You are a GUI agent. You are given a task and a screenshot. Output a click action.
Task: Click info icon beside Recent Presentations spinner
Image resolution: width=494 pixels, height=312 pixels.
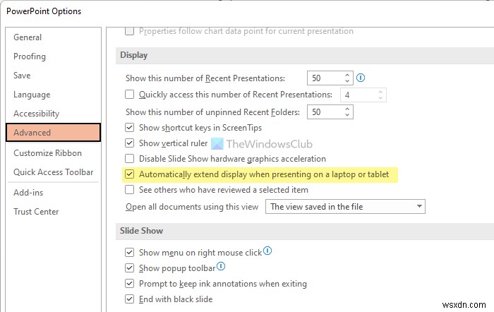[x=361, y=78]
